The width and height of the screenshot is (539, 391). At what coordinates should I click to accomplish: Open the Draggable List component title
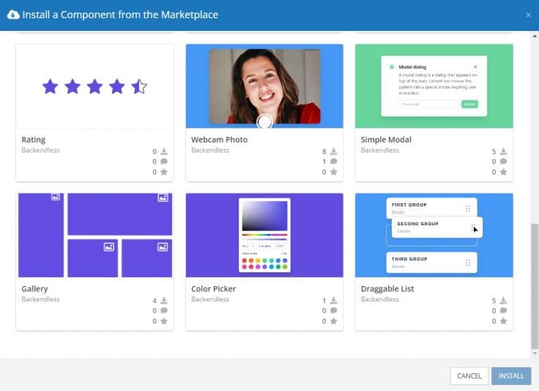point(387,289)
